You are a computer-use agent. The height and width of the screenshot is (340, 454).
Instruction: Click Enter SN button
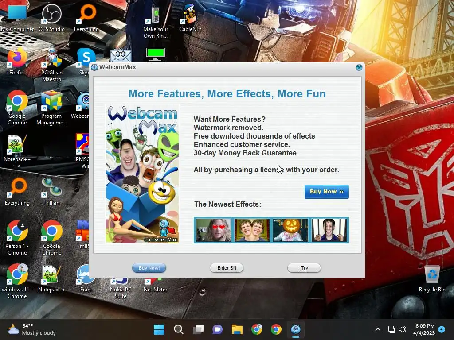click(x=227, y=268)
